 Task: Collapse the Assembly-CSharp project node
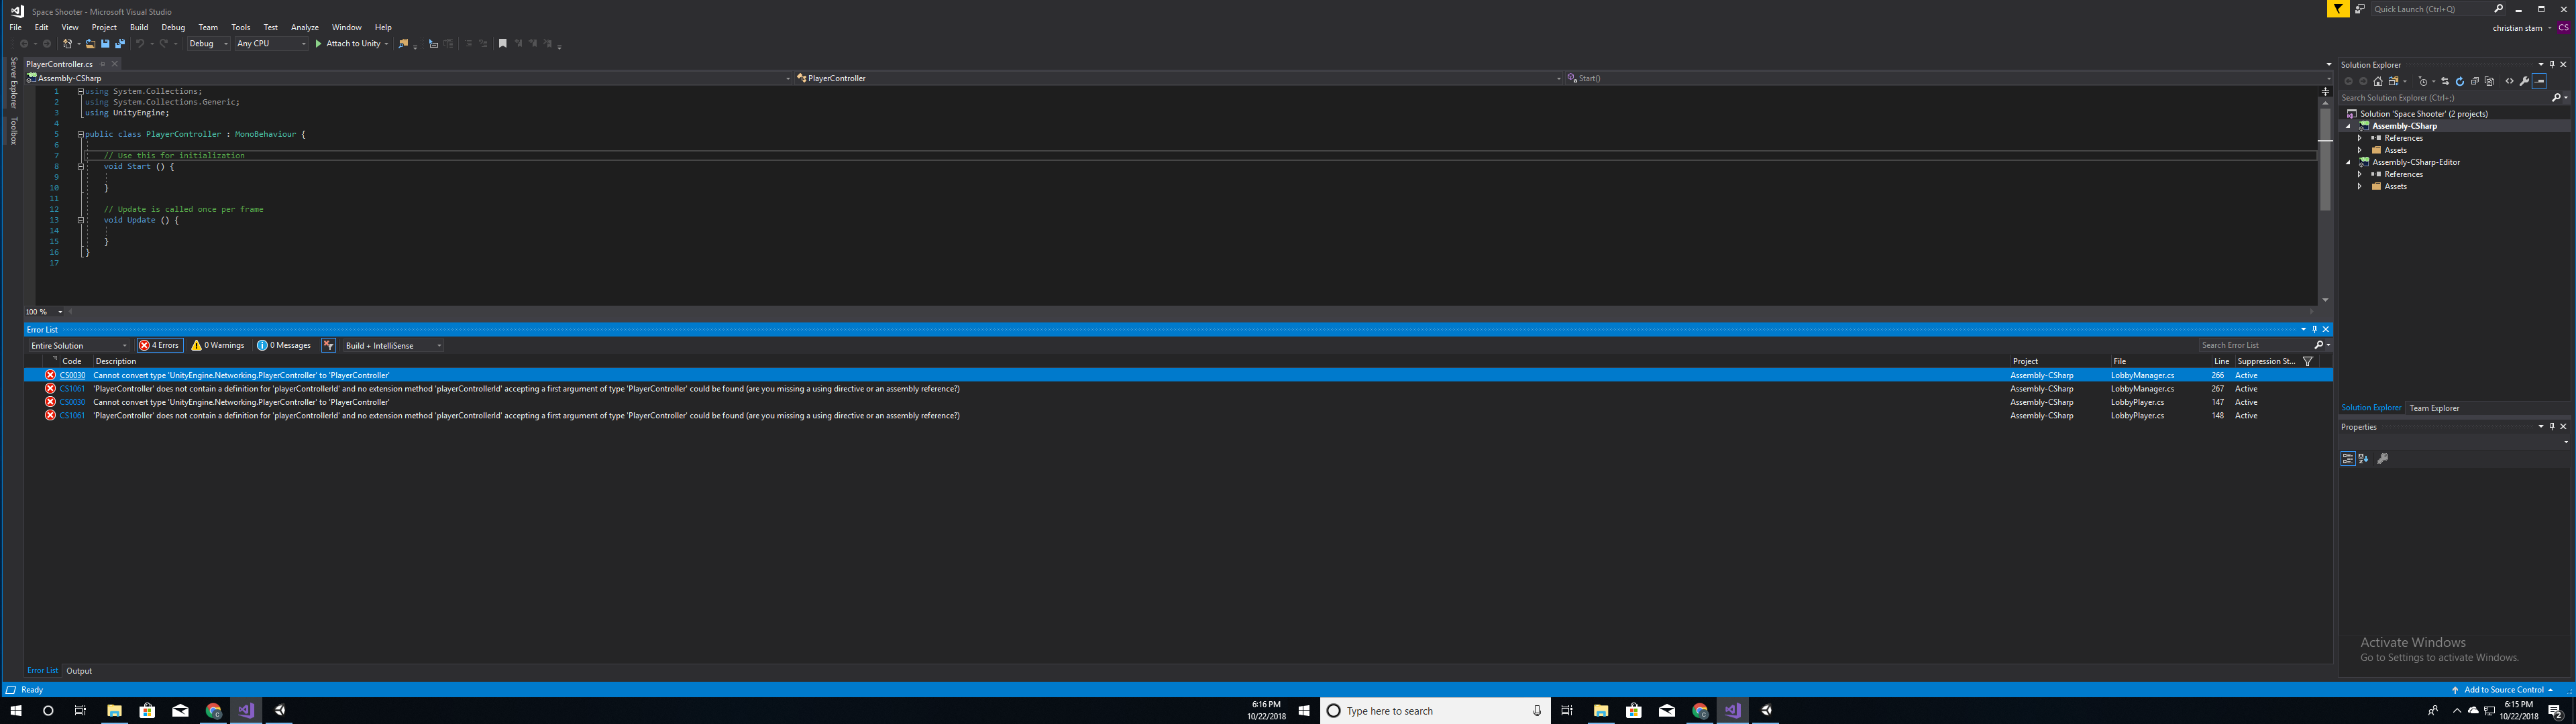tap(2349, 126)
